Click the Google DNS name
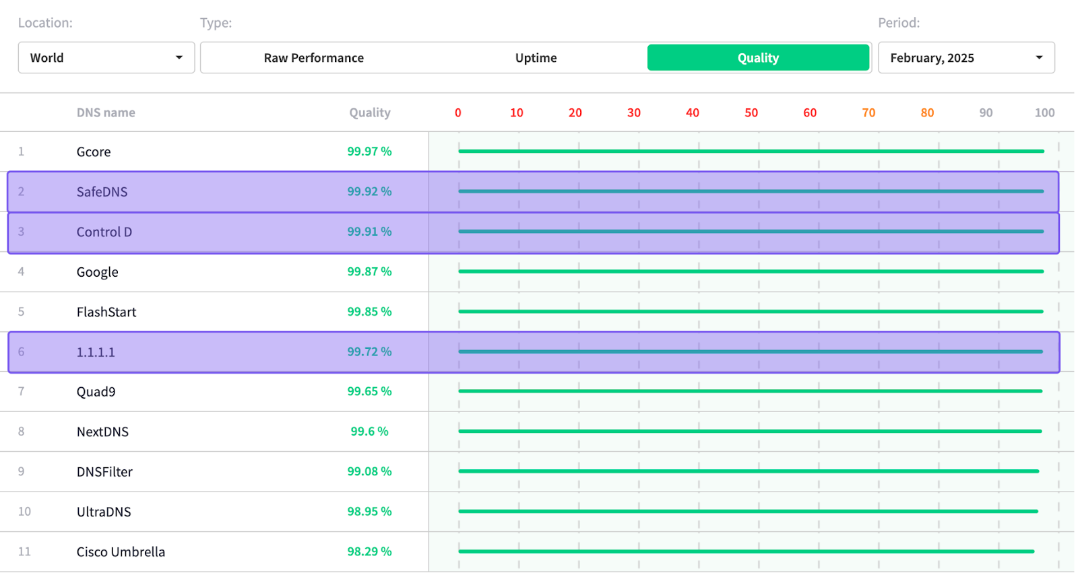 point(97,272)
